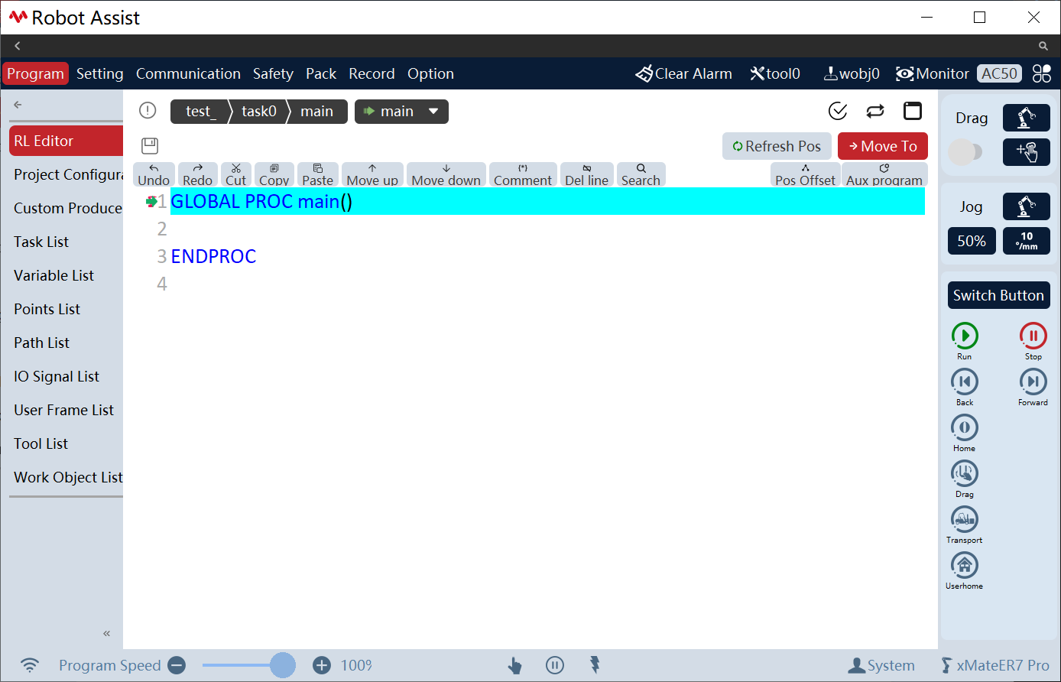Click the fullscreen window icon

pyautogui.click(x=913, y=111)
